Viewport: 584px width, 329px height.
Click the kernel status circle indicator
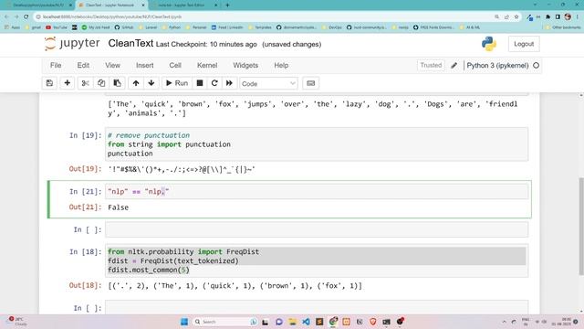point(536,65)
